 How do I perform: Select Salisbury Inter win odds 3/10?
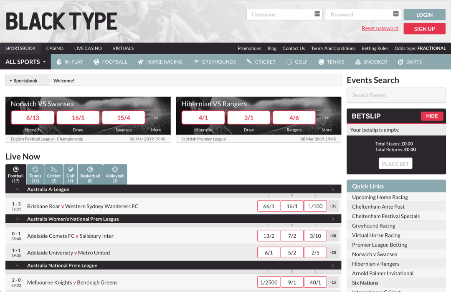click(x=315, y=236)
